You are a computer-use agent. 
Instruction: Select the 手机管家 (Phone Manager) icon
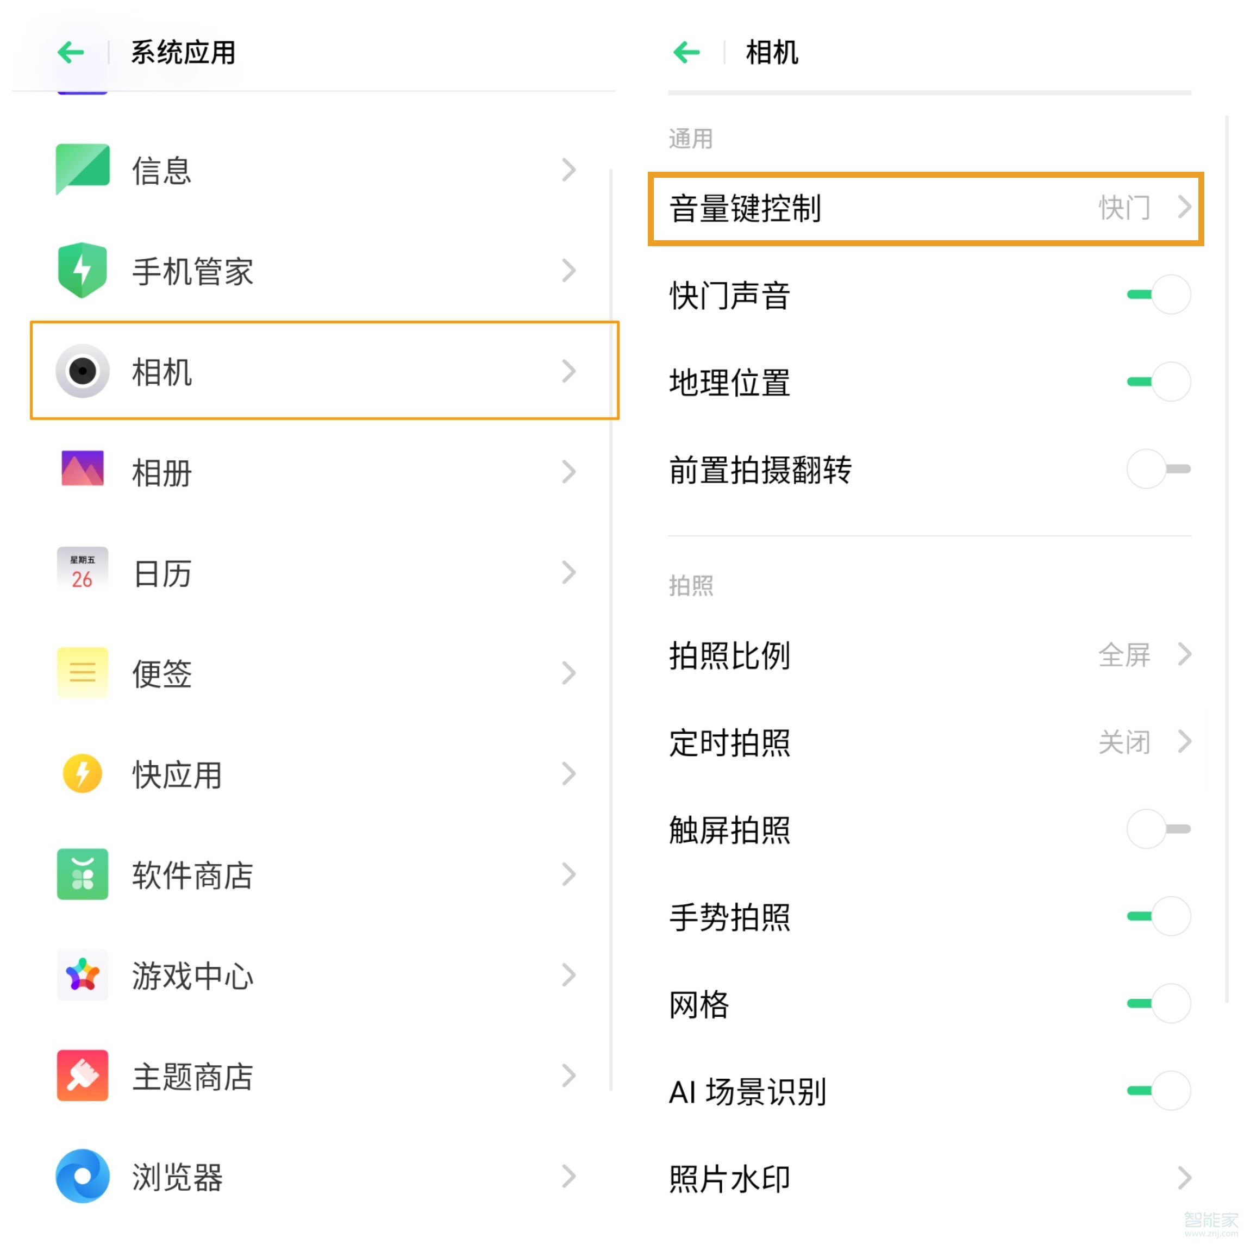click(x=83, y=271)
